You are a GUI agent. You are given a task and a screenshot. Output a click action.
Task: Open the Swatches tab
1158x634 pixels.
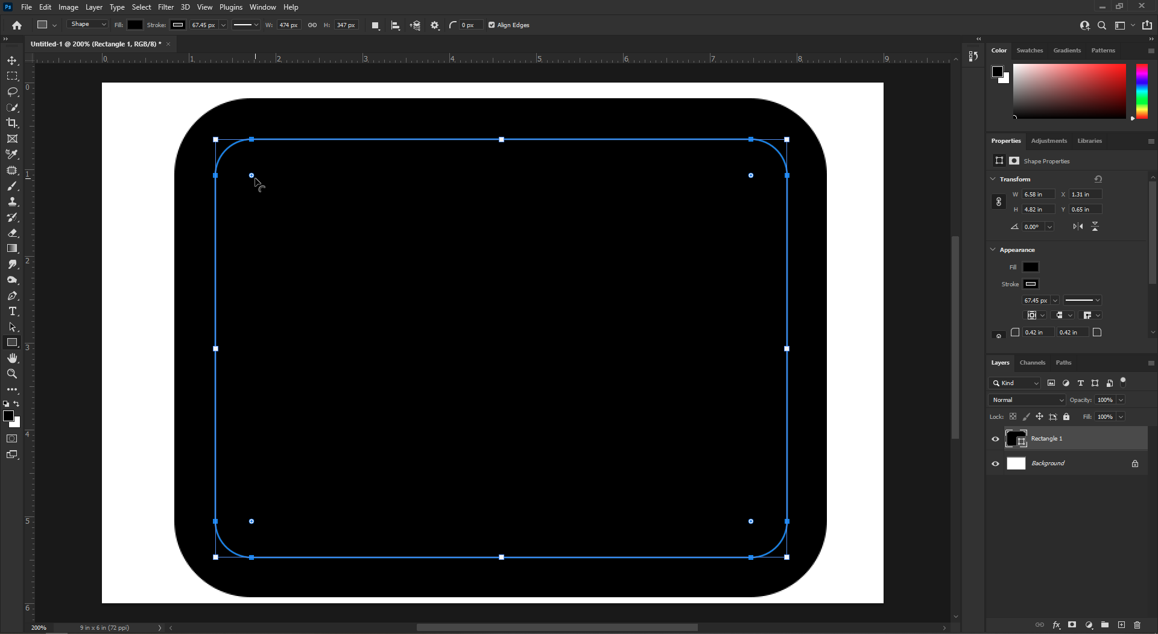tap(1029, 51)
